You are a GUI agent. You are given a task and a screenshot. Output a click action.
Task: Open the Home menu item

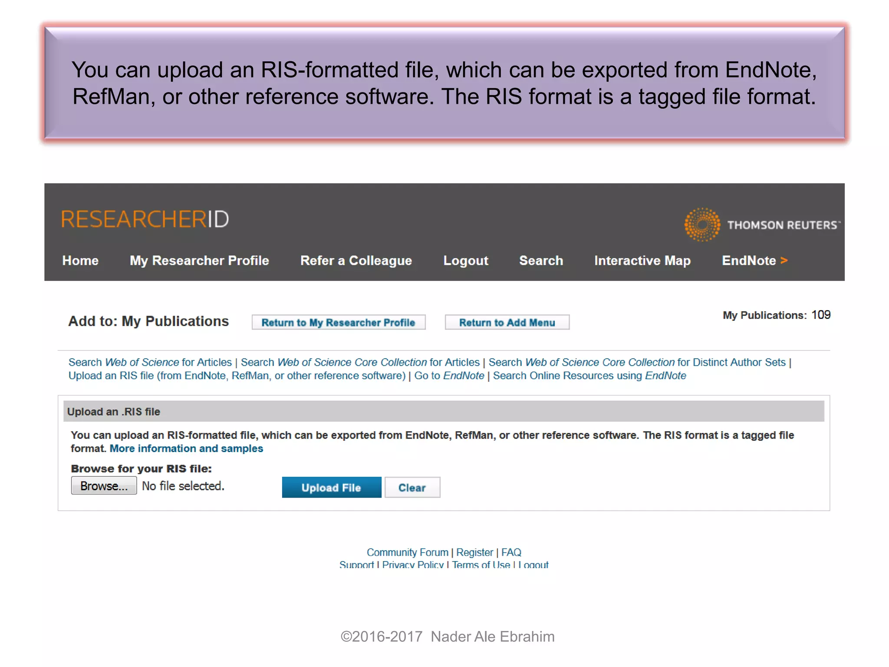tap(80, 261)
